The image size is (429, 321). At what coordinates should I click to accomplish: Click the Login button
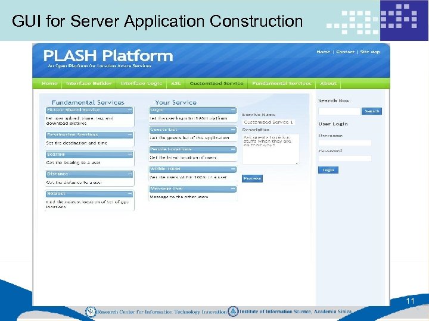[x=328, y=170]
